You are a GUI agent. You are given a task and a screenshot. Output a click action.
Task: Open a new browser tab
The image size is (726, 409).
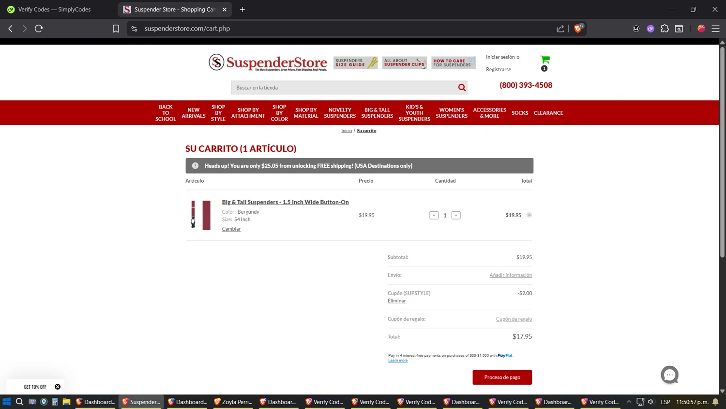(x=242, y=9)
